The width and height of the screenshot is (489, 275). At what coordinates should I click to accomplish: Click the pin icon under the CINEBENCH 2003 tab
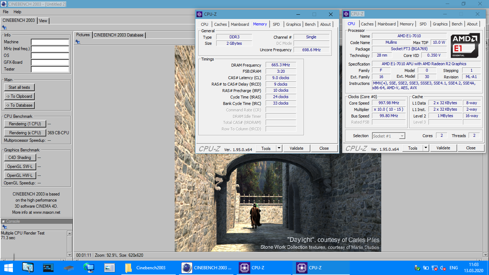[4, 28]
